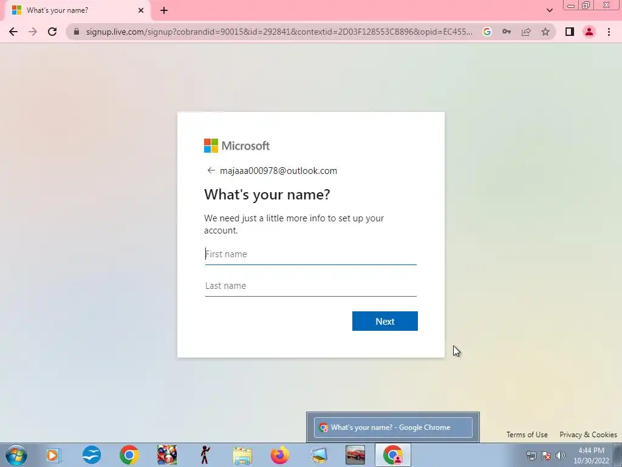Viewport: 622px width, 467px height.
Task: Toggle the Chrome side panel
Action: pyautogui.click(x=570, y=32)
